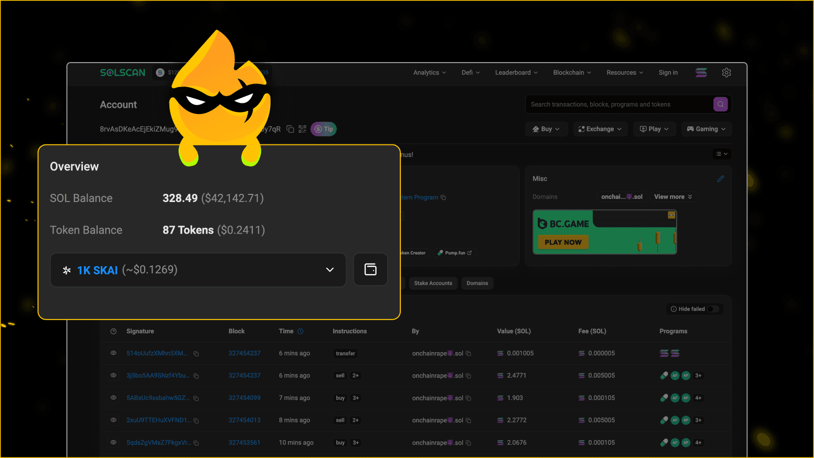
Task: Open the Buy dropdown
Action: pos(546,129)
